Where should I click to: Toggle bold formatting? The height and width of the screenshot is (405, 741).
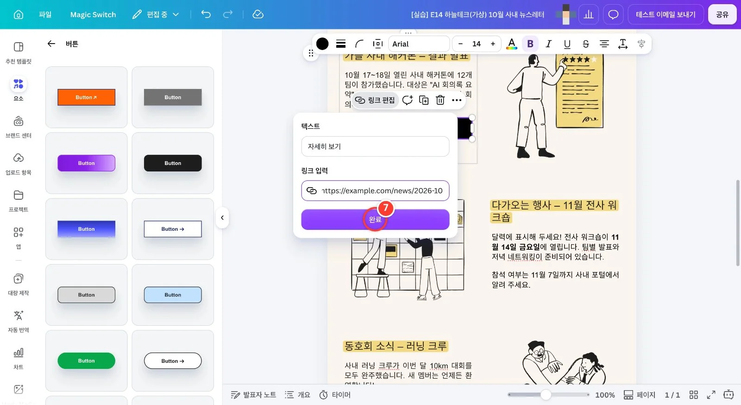[530, 44]
